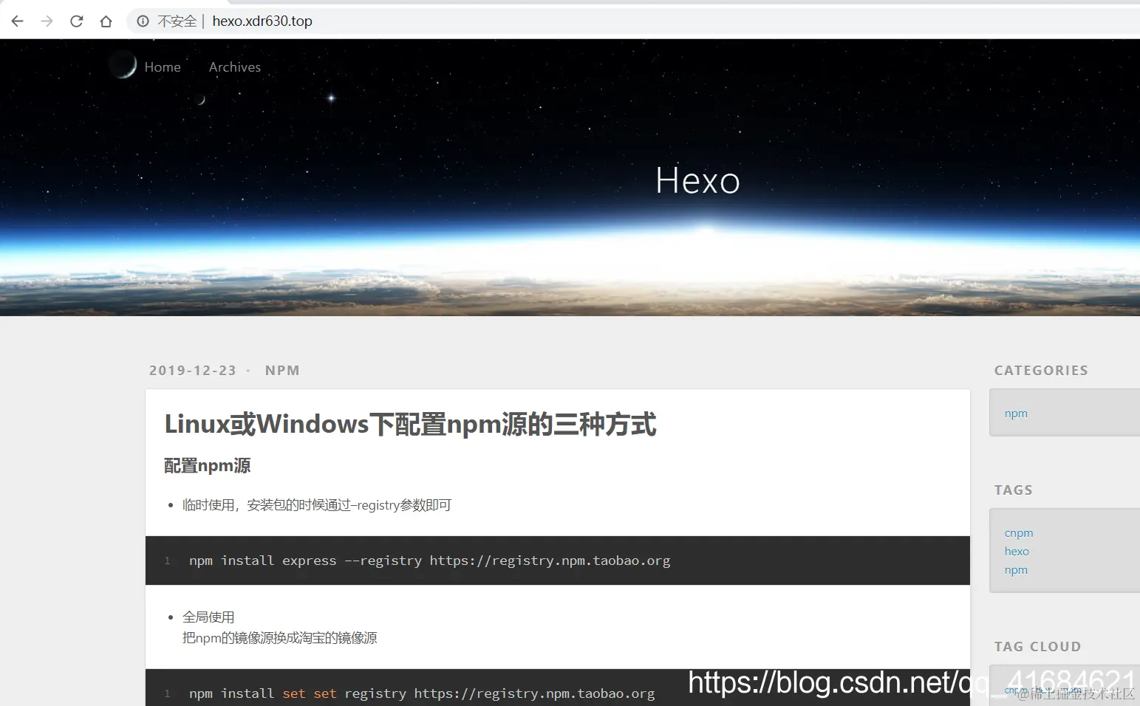Click the 配置npm源 subheading
This screenshot has height=706, width=1140.
pos(207,466)
